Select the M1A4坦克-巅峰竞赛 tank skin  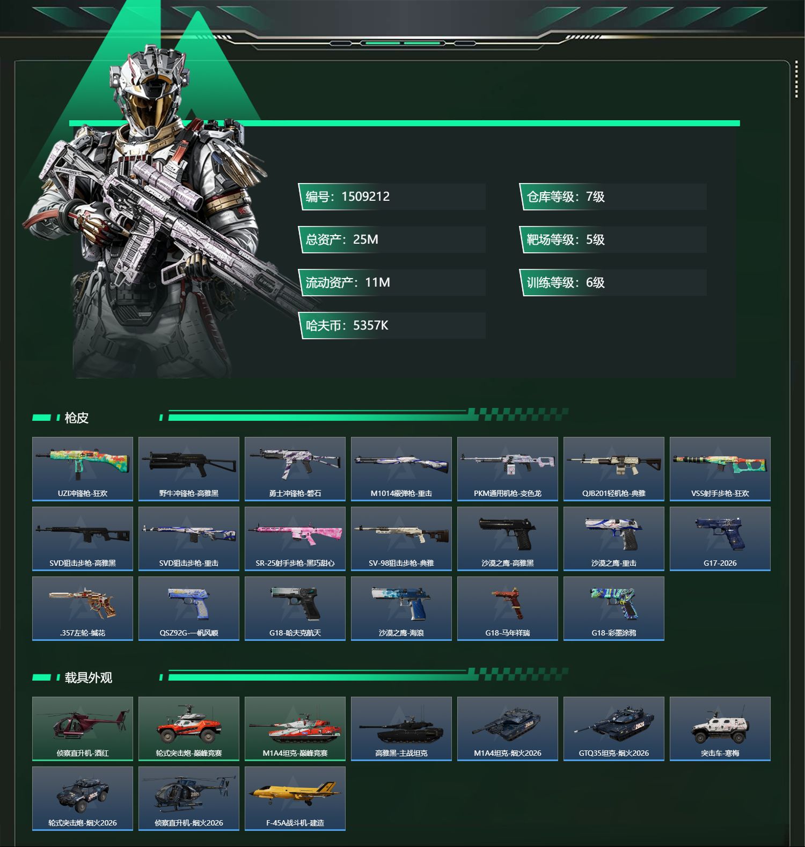coord(295,729)
